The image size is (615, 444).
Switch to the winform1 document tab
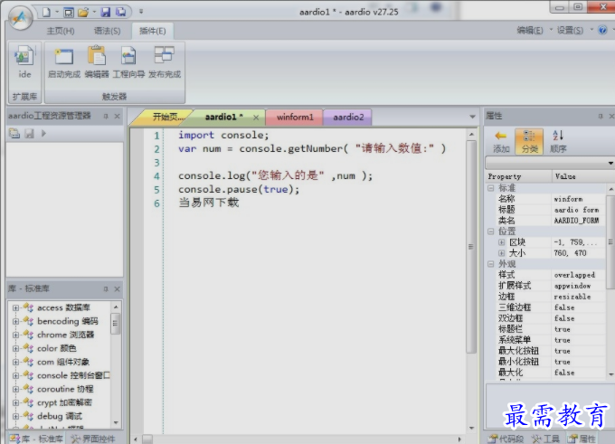pyautogui.click(x=295, y=118)
